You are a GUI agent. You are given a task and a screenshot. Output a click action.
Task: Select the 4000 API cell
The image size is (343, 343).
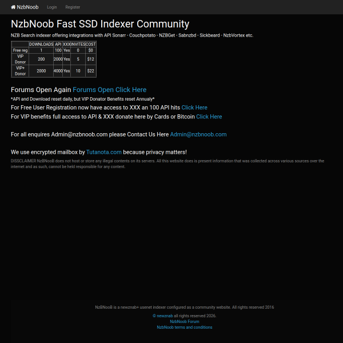click(x=58, y=71)
